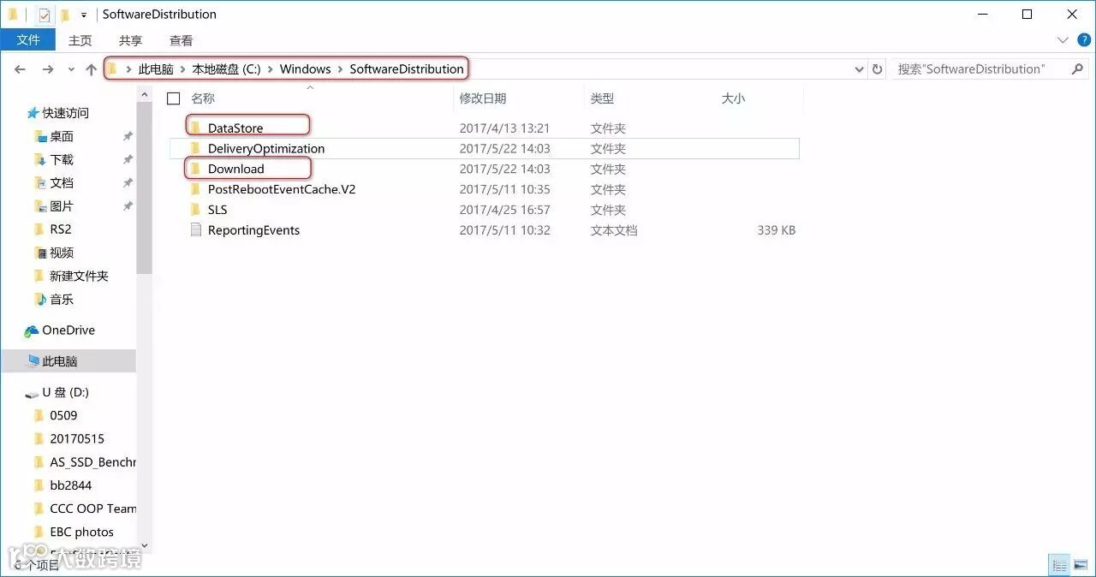This screenshot has height=577, width=1096.
Task: Focus the 搜索"SoftwareDistribution" search box
Action: tap(980, 69)
